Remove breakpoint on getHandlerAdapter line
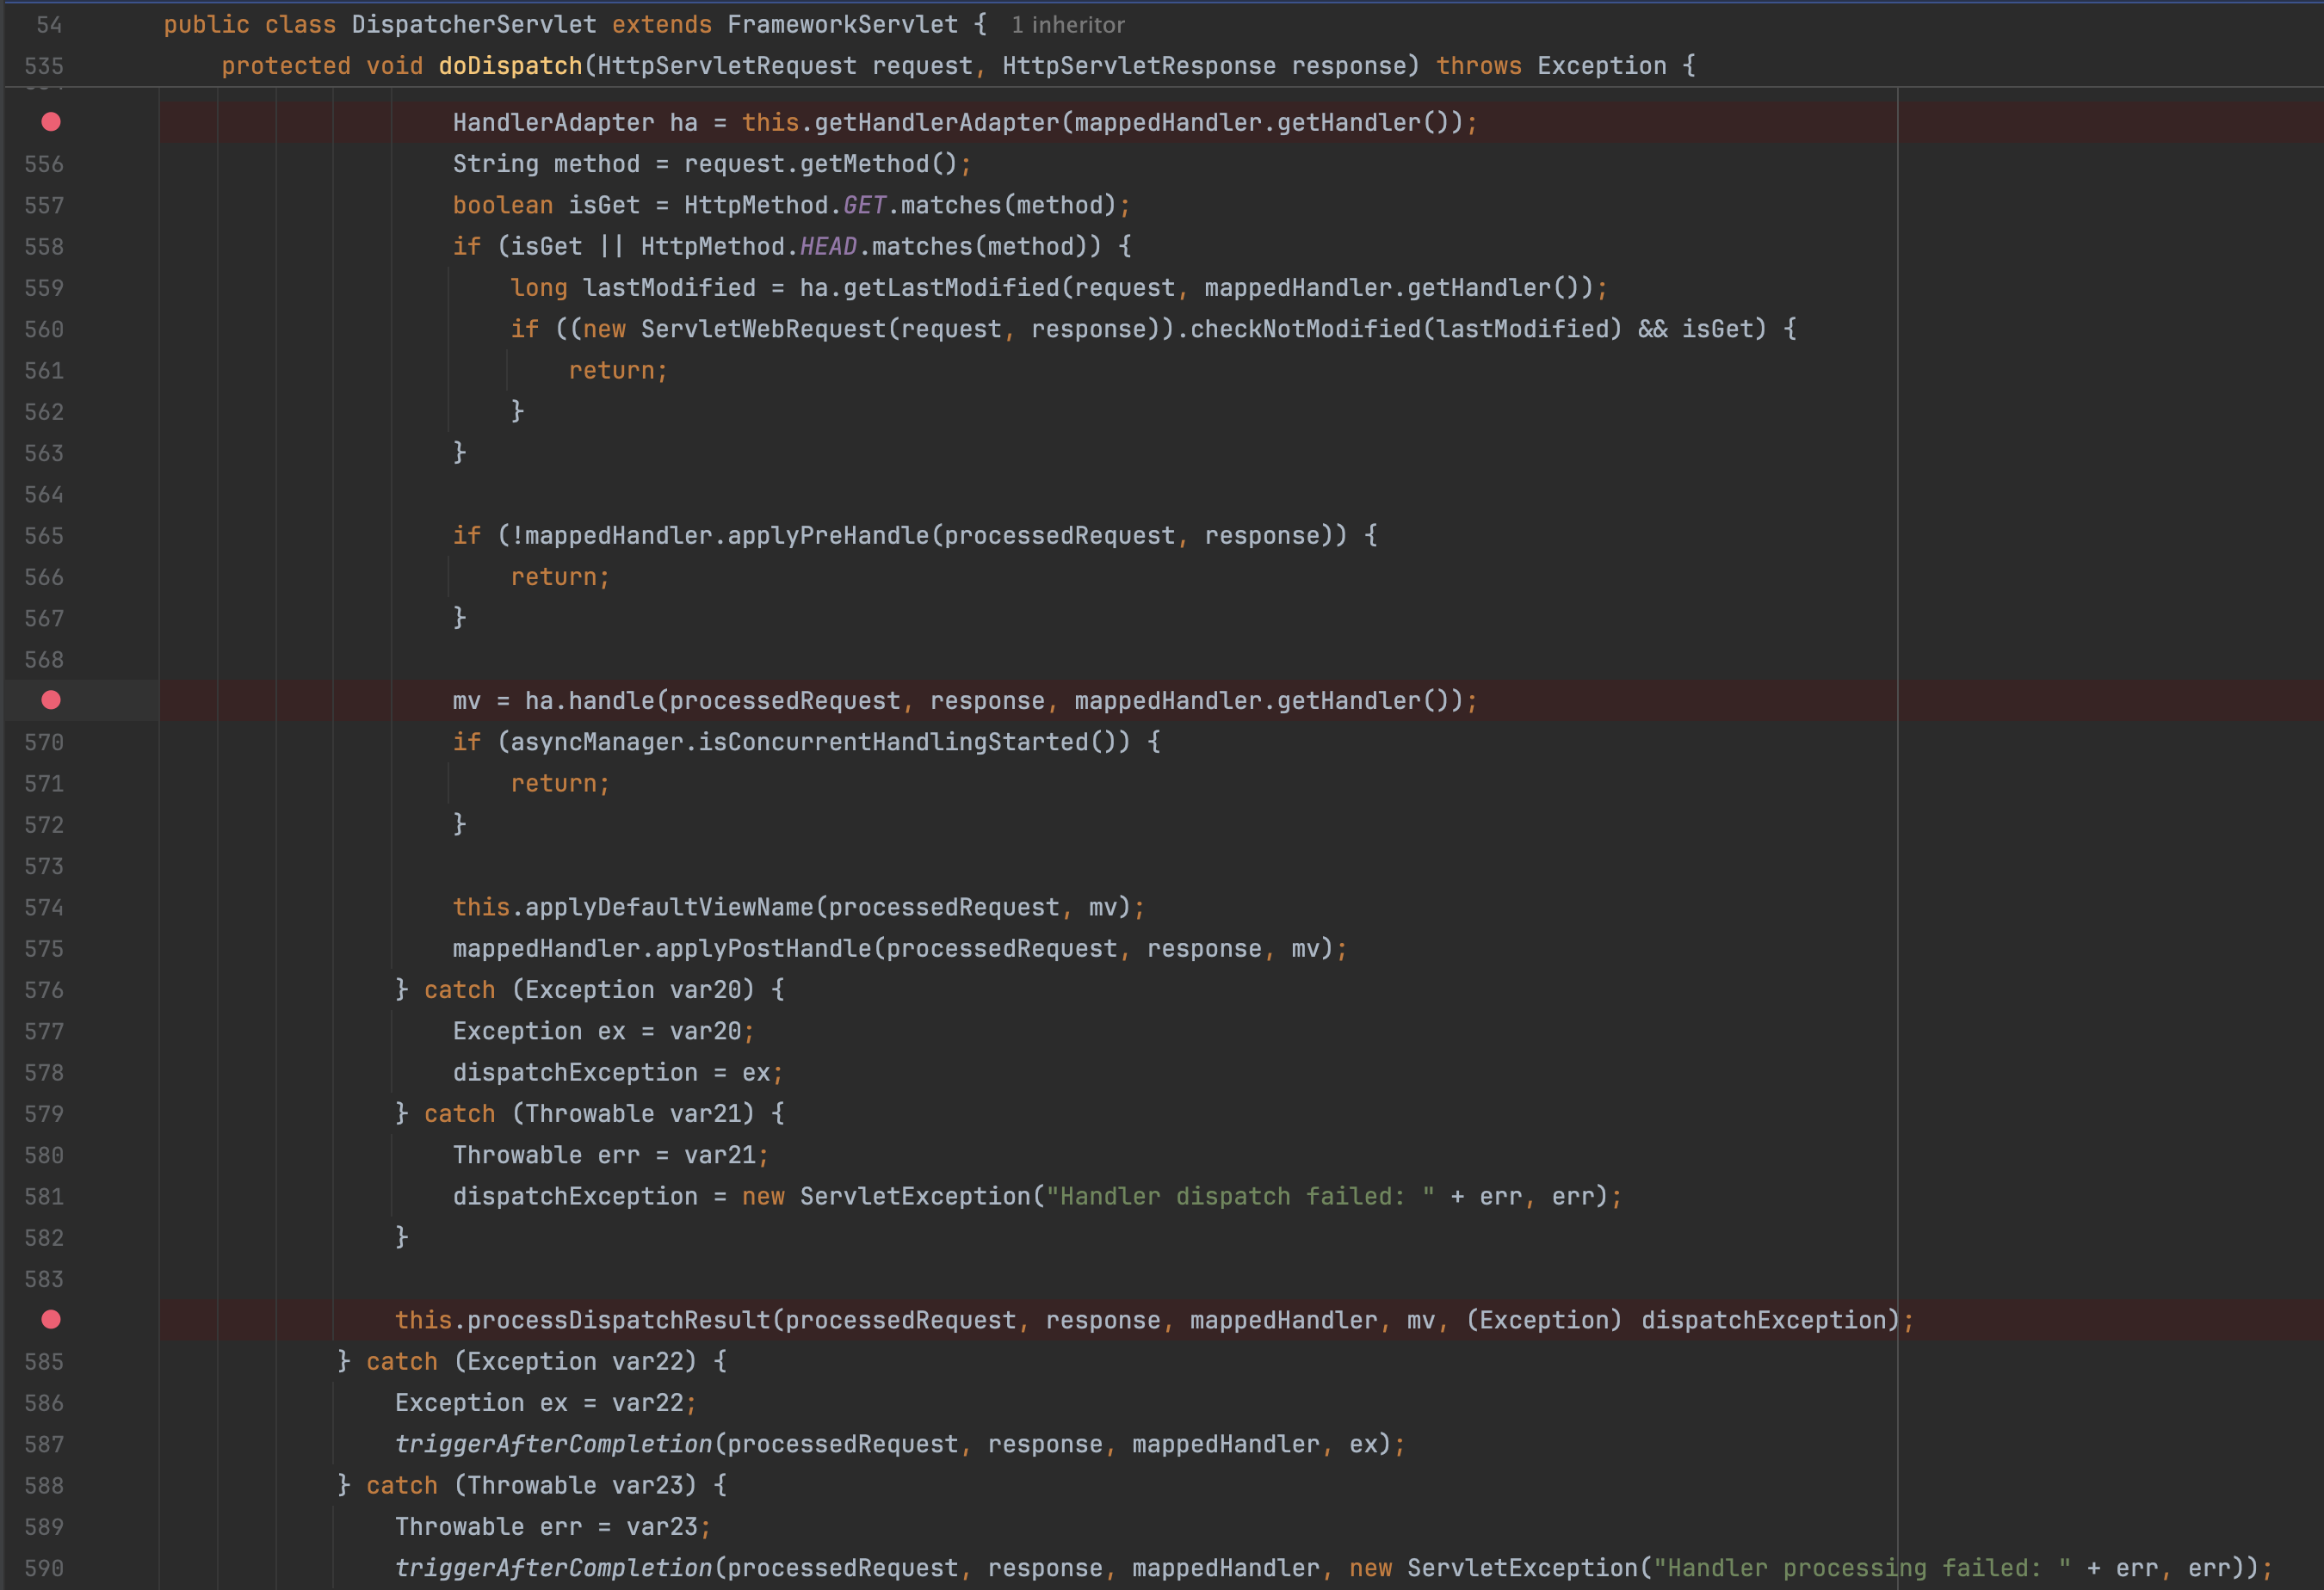 point(51,122)
